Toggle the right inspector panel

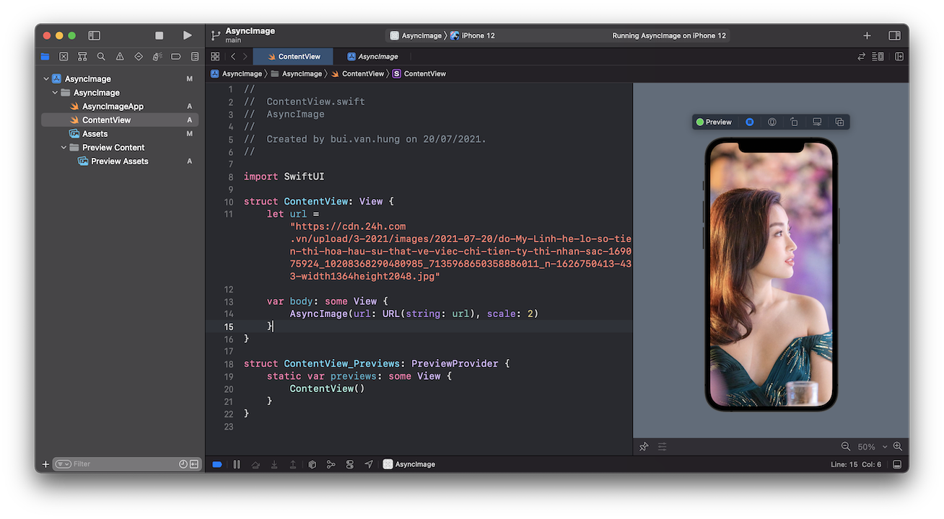(x=894, y=35)
